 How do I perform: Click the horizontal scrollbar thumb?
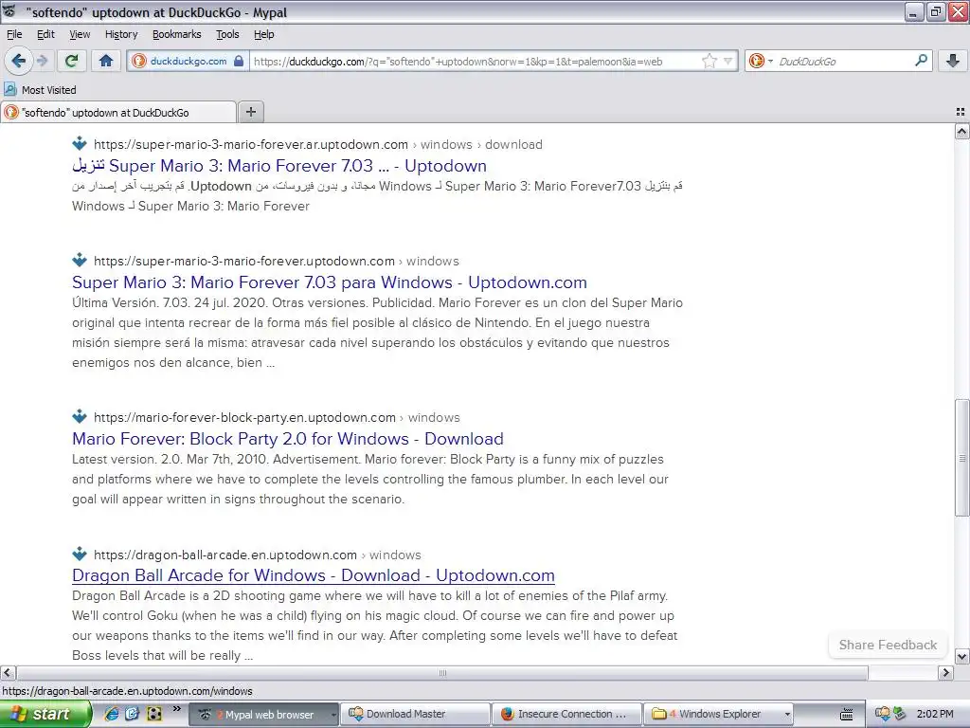pyautogui.click(x=442, y=672)
